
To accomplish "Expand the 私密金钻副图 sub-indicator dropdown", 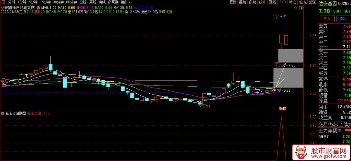I will click(3, 113).
